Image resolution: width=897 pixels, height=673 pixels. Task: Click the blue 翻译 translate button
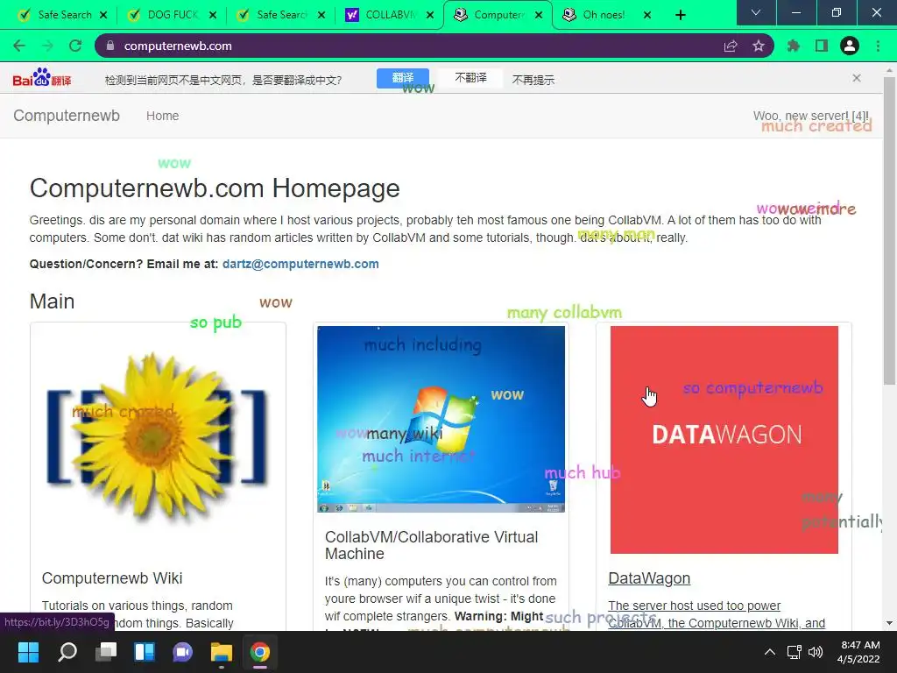coord(403,78)
